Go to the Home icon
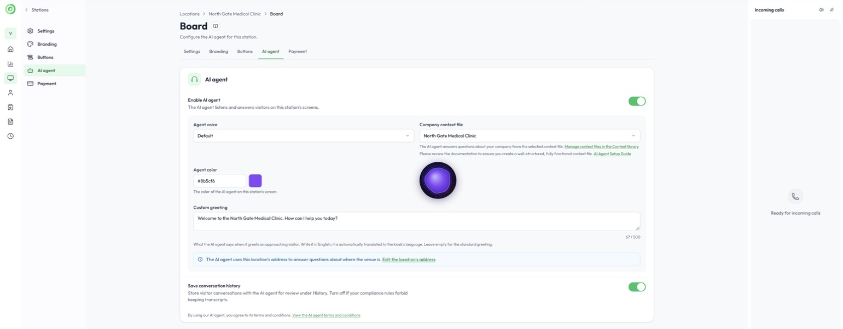843x329 pixels. pyautogui.click(x=10, y=49)
